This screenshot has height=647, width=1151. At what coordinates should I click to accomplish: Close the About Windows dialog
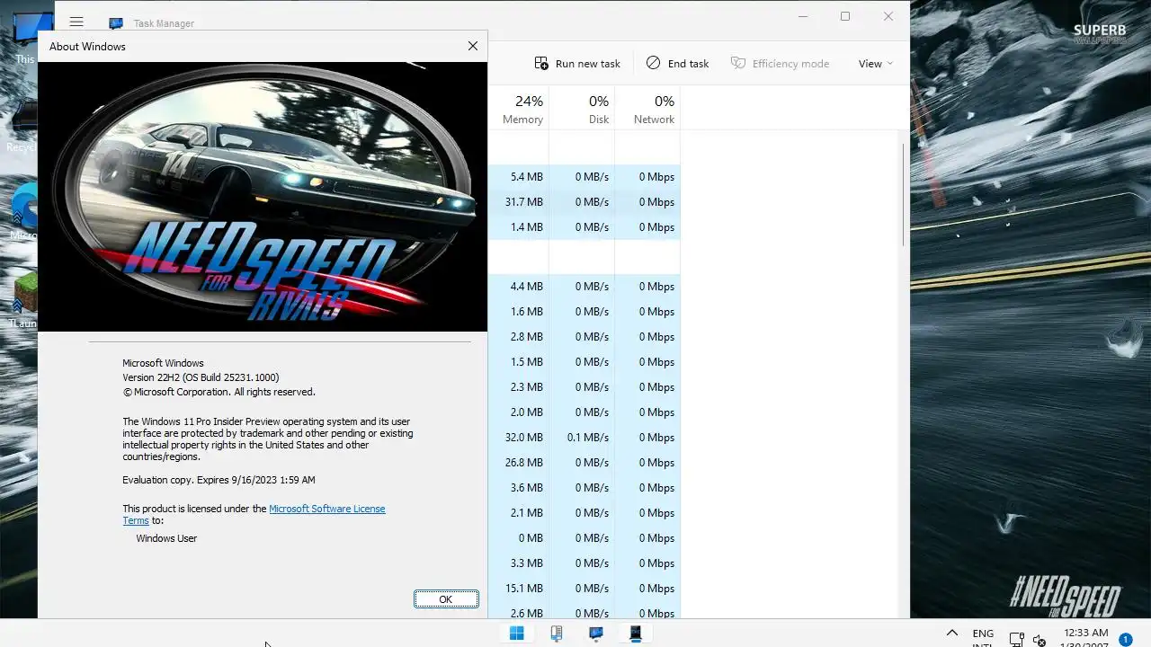point(473,46)
